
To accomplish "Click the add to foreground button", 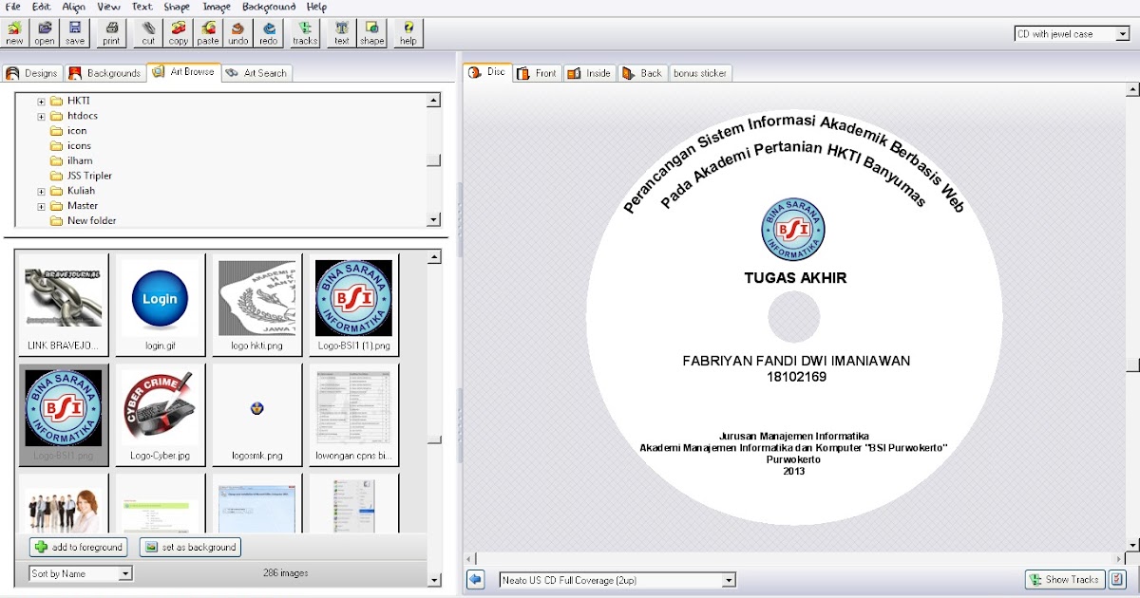I will click(78, 547).
